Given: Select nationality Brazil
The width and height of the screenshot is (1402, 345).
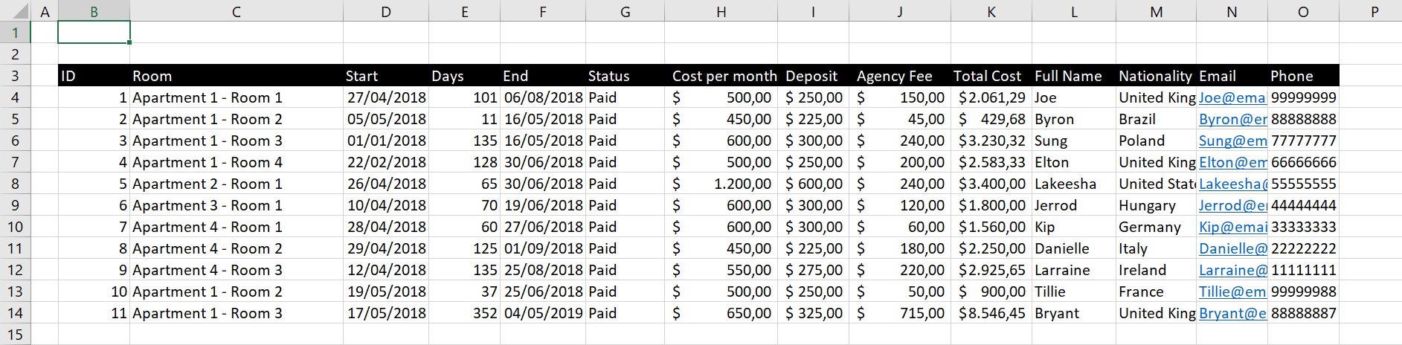Looking at the screenshot, I should pyautogui.click(x=1156, y=119).
